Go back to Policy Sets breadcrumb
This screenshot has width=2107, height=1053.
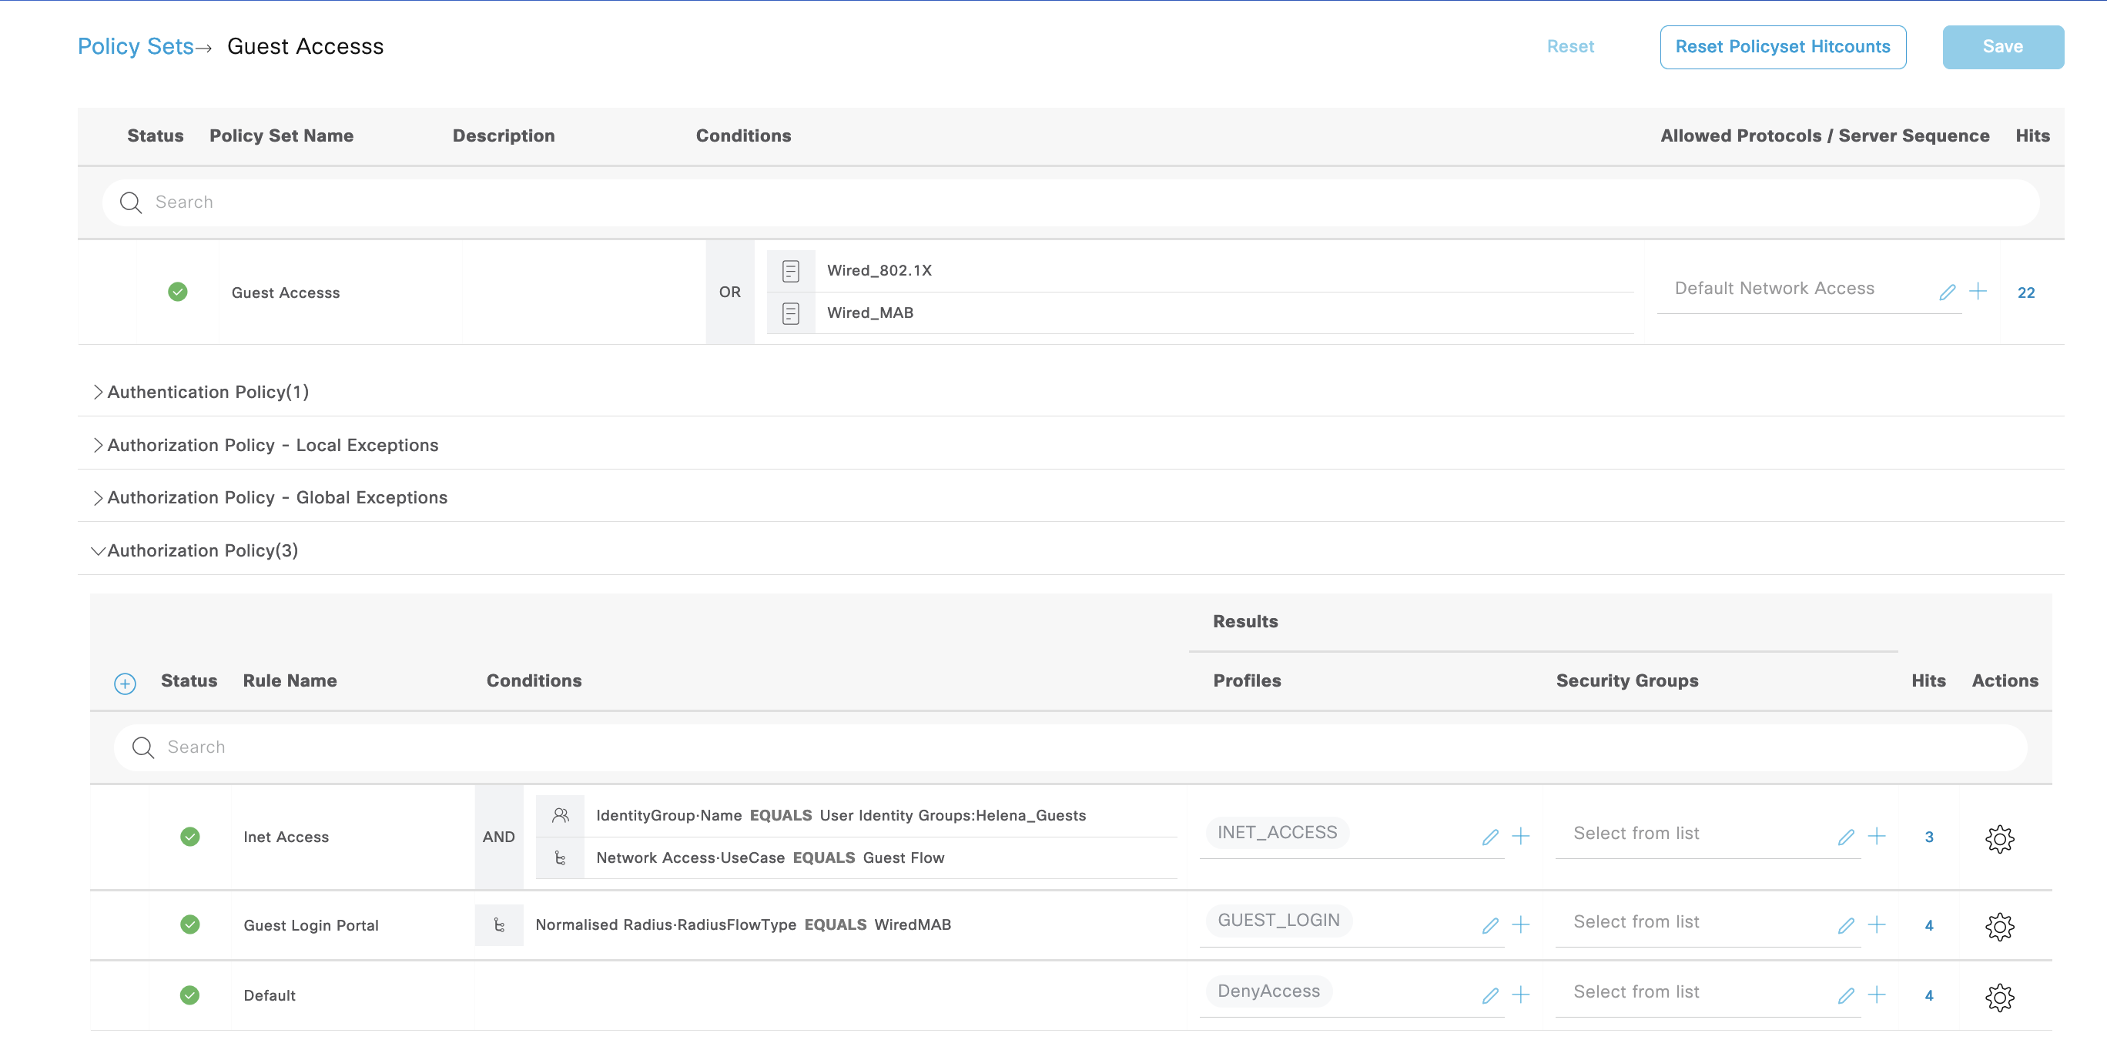(136, 47)
